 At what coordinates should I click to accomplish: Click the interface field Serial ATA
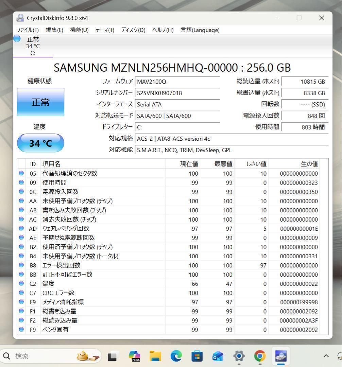click(177, 104)
